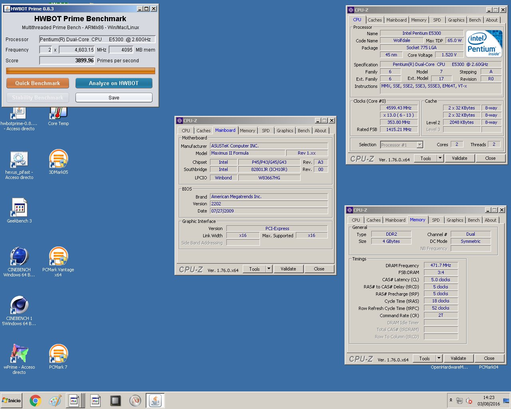Click the Analyze on HWBOT button
Image resolution: width=511 pixels, height=409 pixels.
114,83
